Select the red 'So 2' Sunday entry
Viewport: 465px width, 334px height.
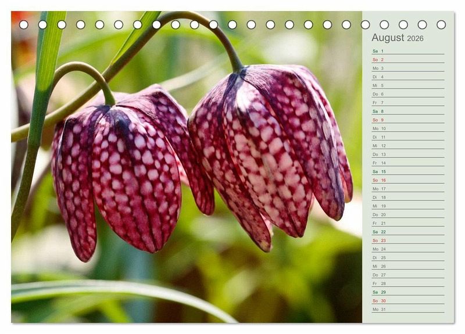point(378,60)
